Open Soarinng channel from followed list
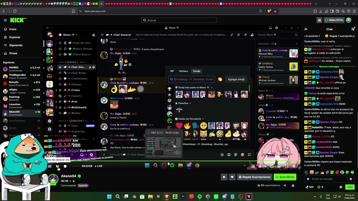358x201 pixels. point(22,98)
